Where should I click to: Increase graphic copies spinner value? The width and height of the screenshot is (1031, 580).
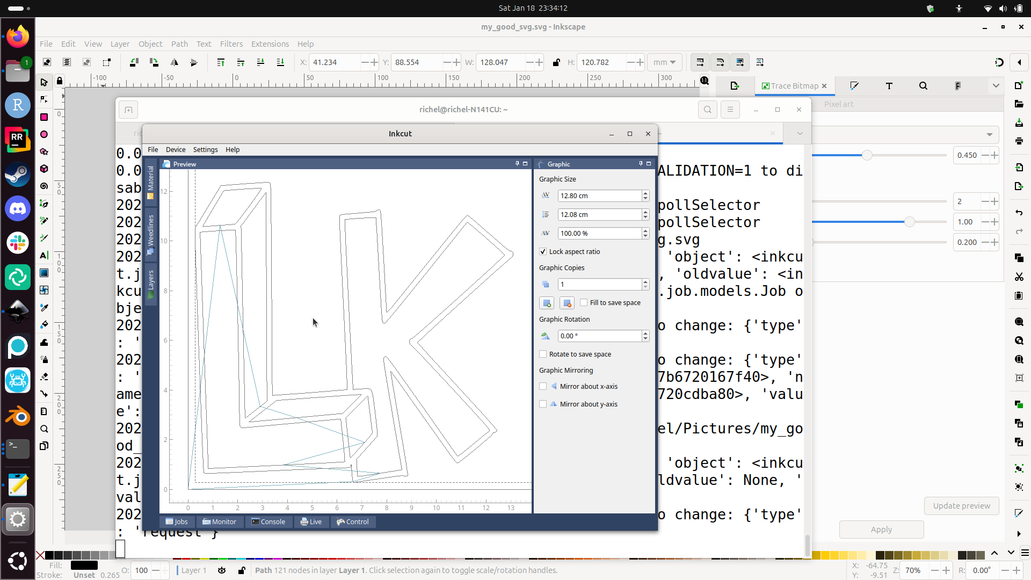645,281
